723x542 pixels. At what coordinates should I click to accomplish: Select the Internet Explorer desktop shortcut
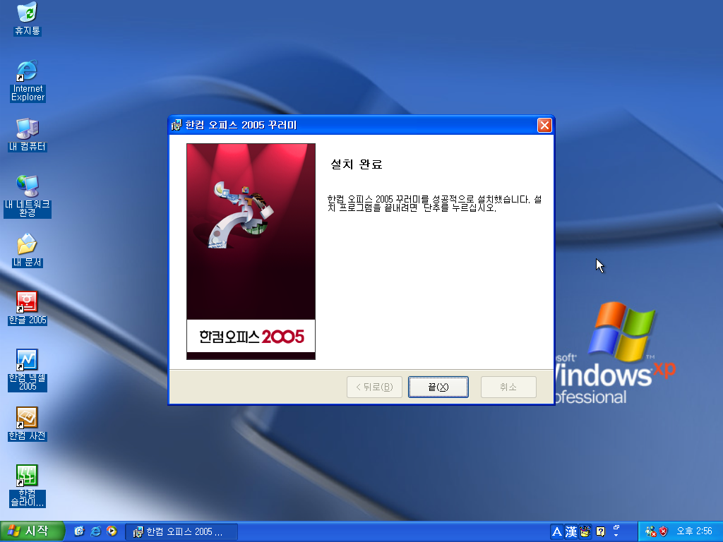coord(28,80)
